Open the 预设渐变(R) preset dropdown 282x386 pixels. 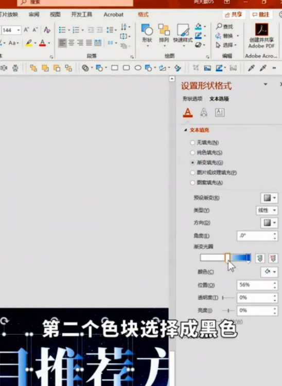pos(269,198)
